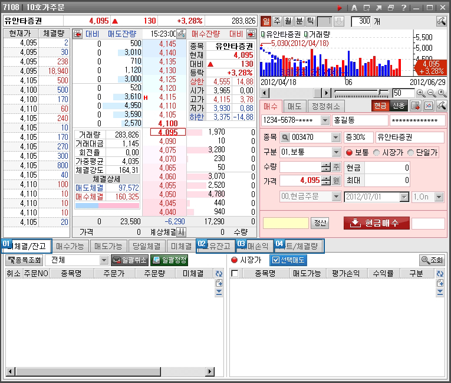
Task: Click the diagonal arrow icon in title bar
Action: click(379, 8)
